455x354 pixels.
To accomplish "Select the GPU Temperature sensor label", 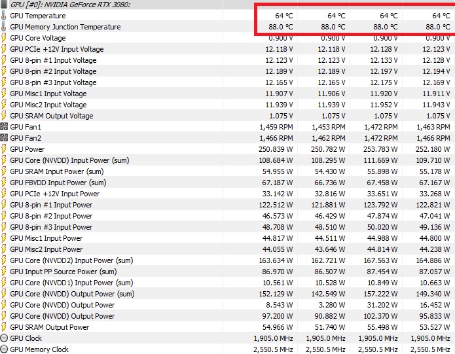I will pos(38,16).
